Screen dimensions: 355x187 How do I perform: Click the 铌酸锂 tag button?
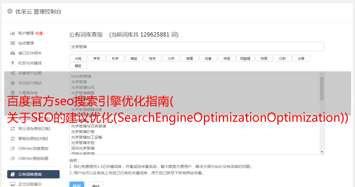pos(245,58)
